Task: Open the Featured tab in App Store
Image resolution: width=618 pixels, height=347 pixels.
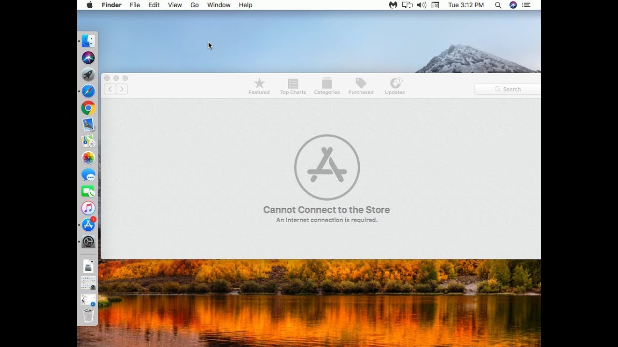Action: pyautogui.click(x=259, y=86)
